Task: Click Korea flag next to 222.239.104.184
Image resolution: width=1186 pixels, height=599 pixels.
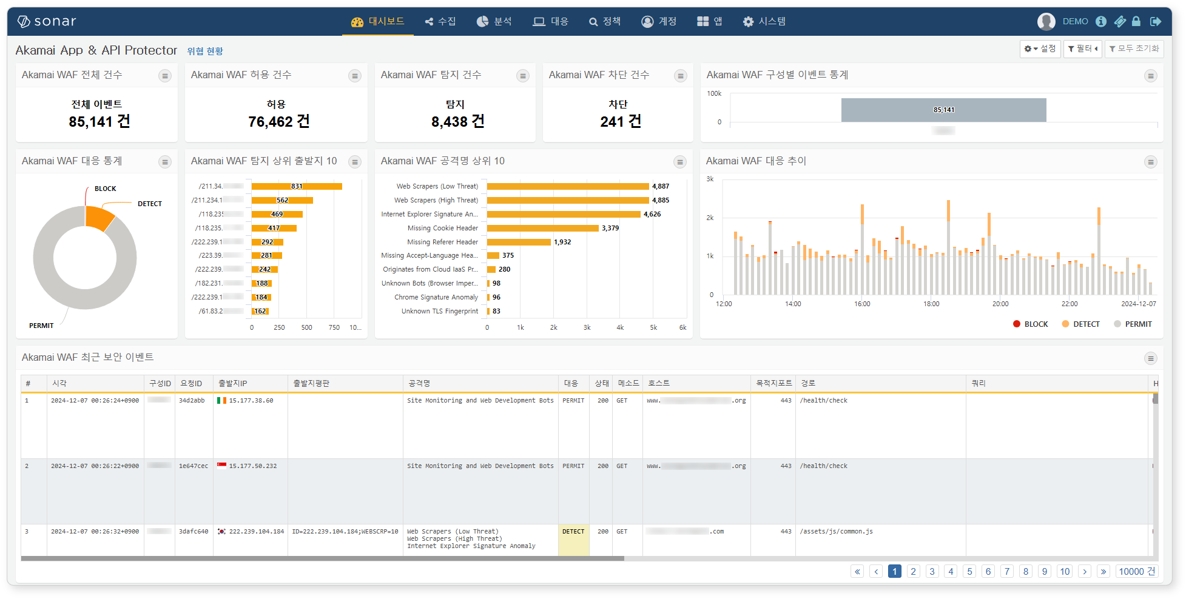Action: coord(221,532)
